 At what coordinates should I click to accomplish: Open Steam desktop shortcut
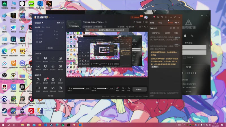pos(4,112)
